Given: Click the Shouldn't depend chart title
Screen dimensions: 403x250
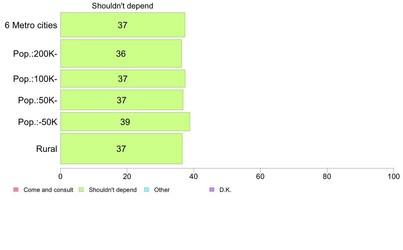Looking at the screenshot, I should [122, 6].
